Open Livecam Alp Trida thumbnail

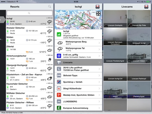(x=139, y=19)
